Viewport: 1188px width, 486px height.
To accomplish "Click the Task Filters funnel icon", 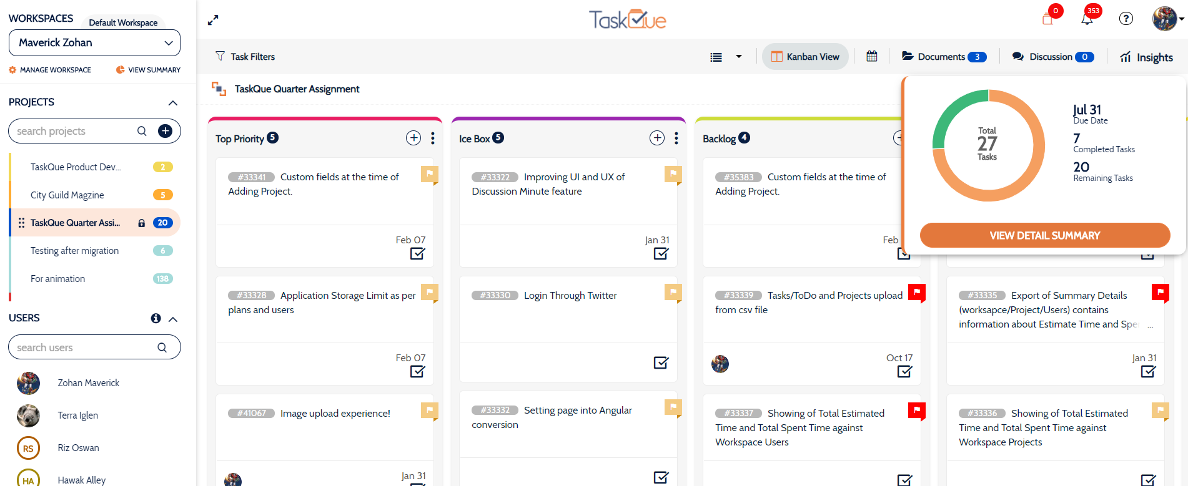I will point(220,56).
